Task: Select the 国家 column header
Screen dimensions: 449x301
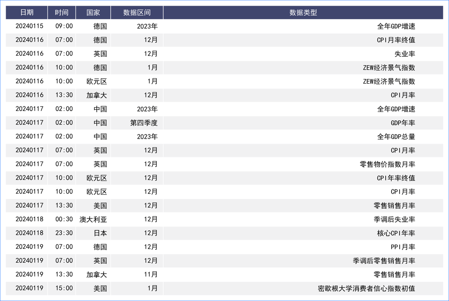Action: pos(93,13)
